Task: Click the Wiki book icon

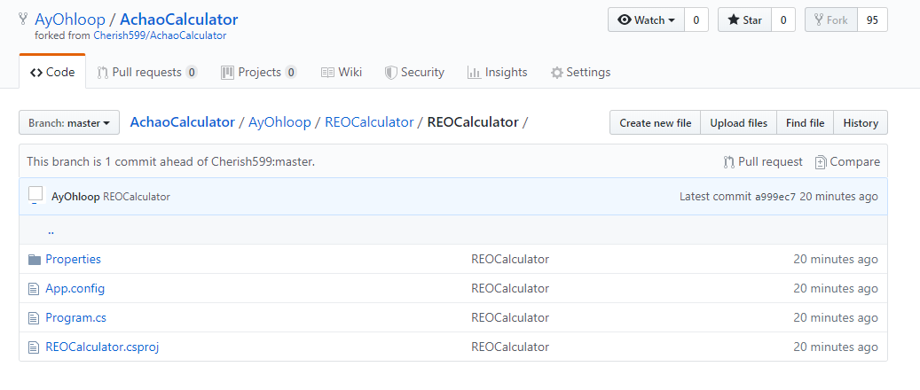Action: coord(327,73)
